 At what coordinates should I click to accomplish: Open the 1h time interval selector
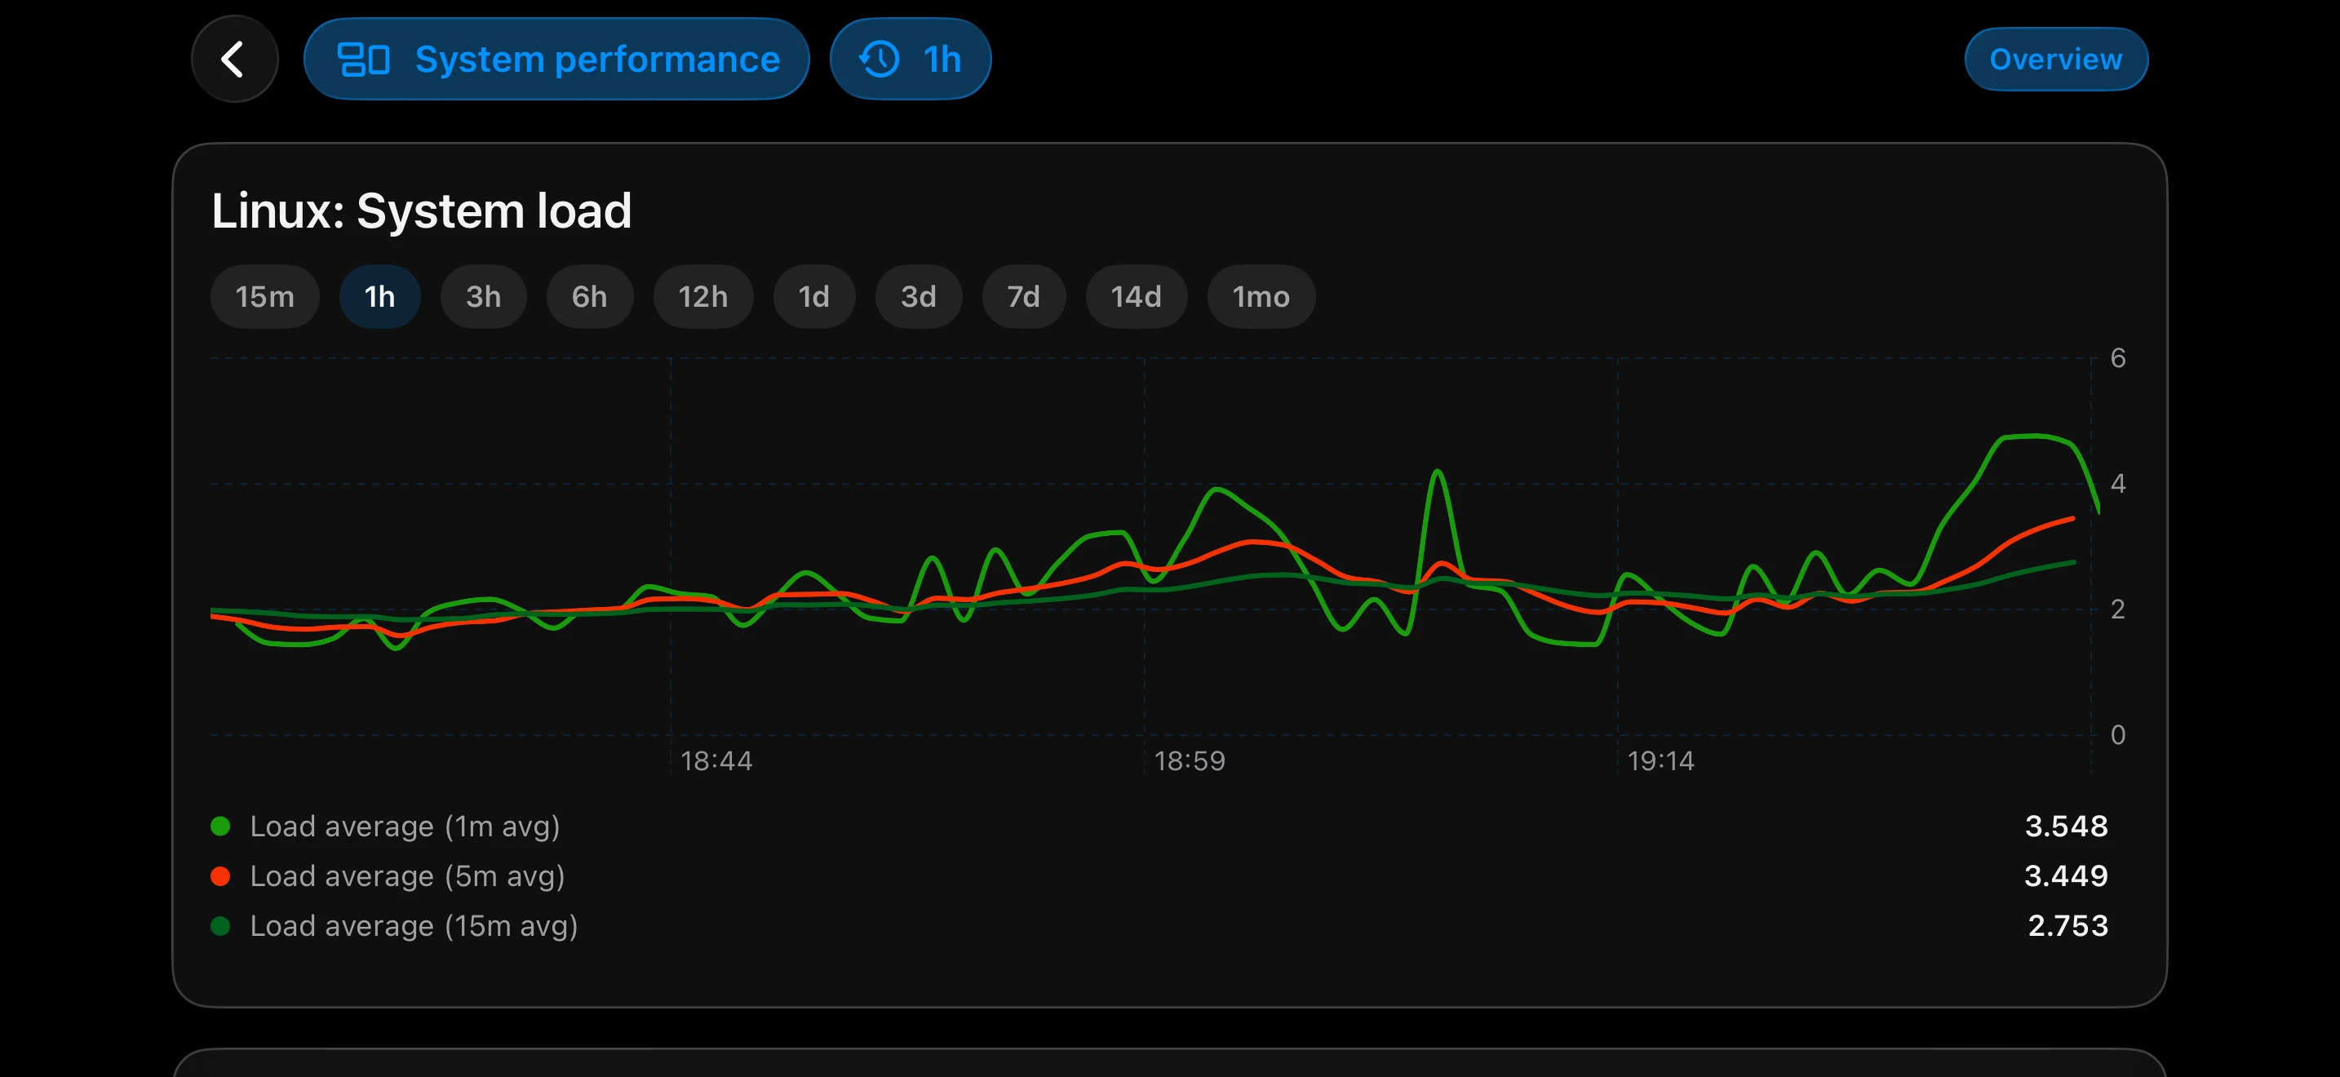tap(911, 58)
